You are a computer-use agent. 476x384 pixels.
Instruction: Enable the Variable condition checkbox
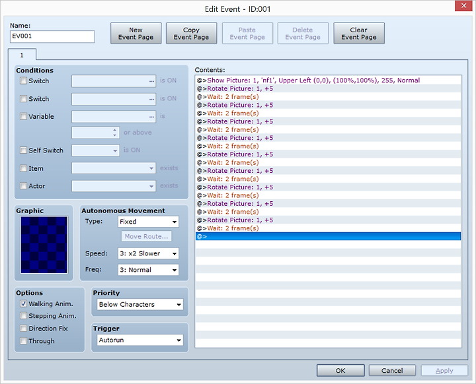click(x=23, y=116)
